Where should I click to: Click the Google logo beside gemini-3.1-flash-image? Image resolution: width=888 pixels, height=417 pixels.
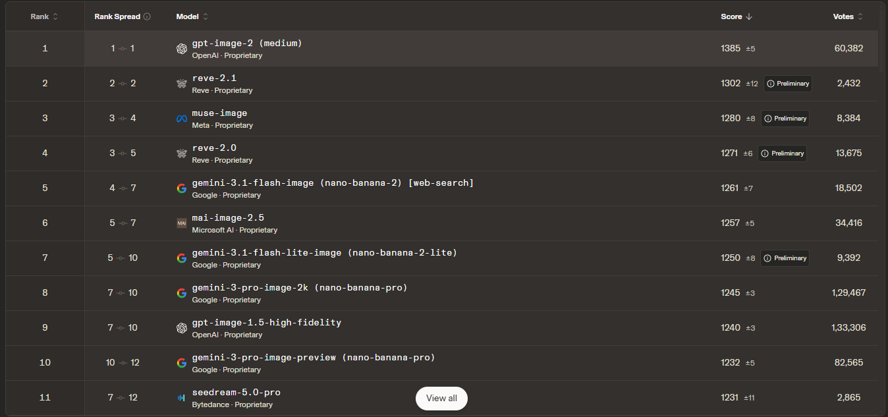[x=182, y=188]
